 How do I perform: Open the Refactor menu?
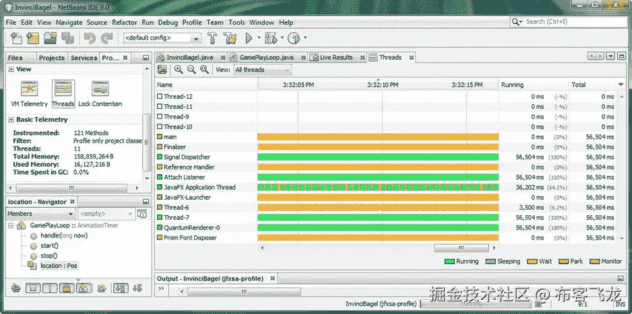click(x=125, y=22)
